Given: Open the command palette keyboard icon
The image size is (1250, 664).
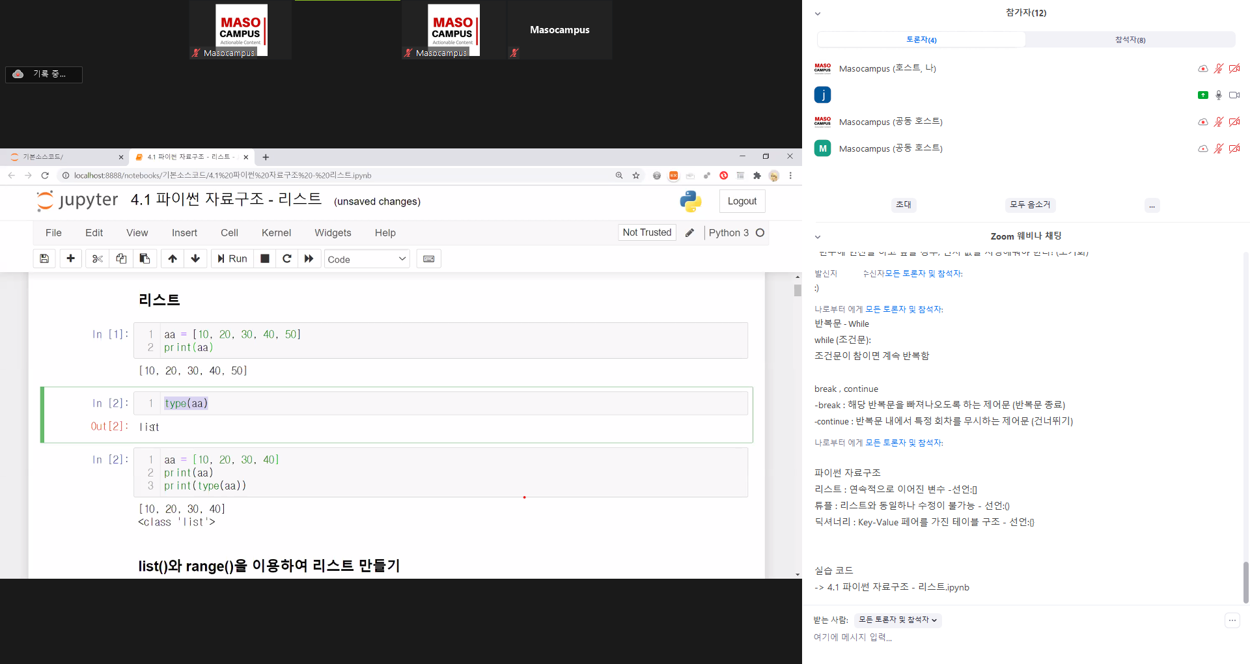Looking at the screenshot, I should tap(429, 258).
